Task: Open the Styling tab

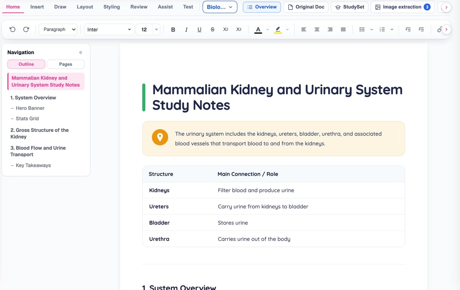Action: (112, 7)
